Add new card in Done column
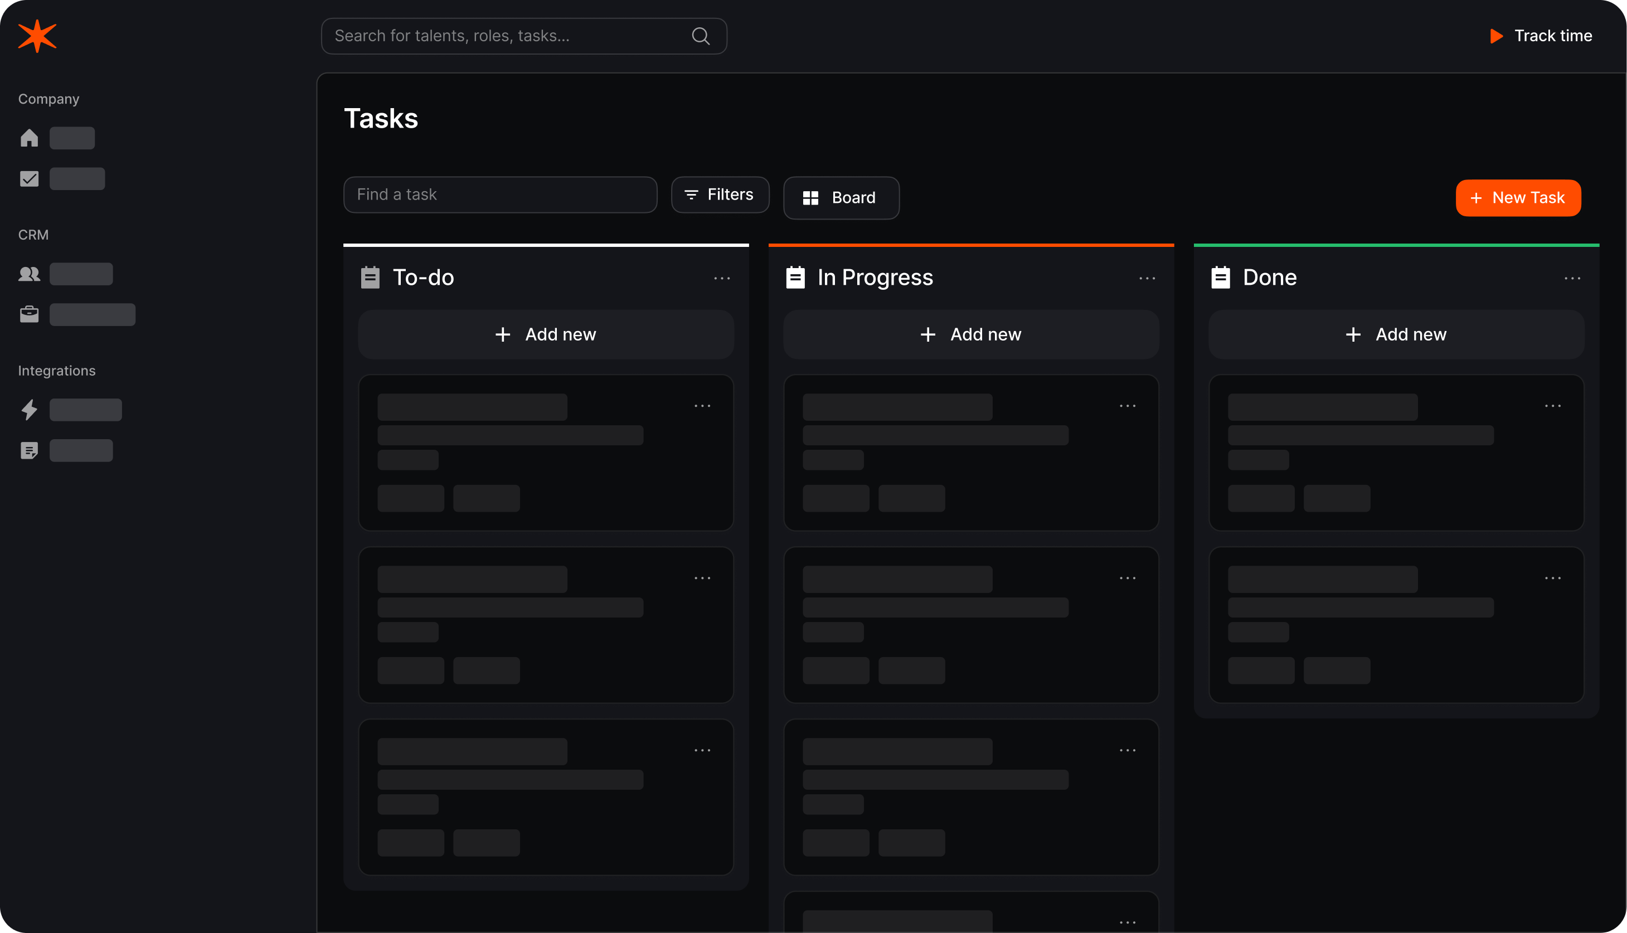 pos(1396,334)
